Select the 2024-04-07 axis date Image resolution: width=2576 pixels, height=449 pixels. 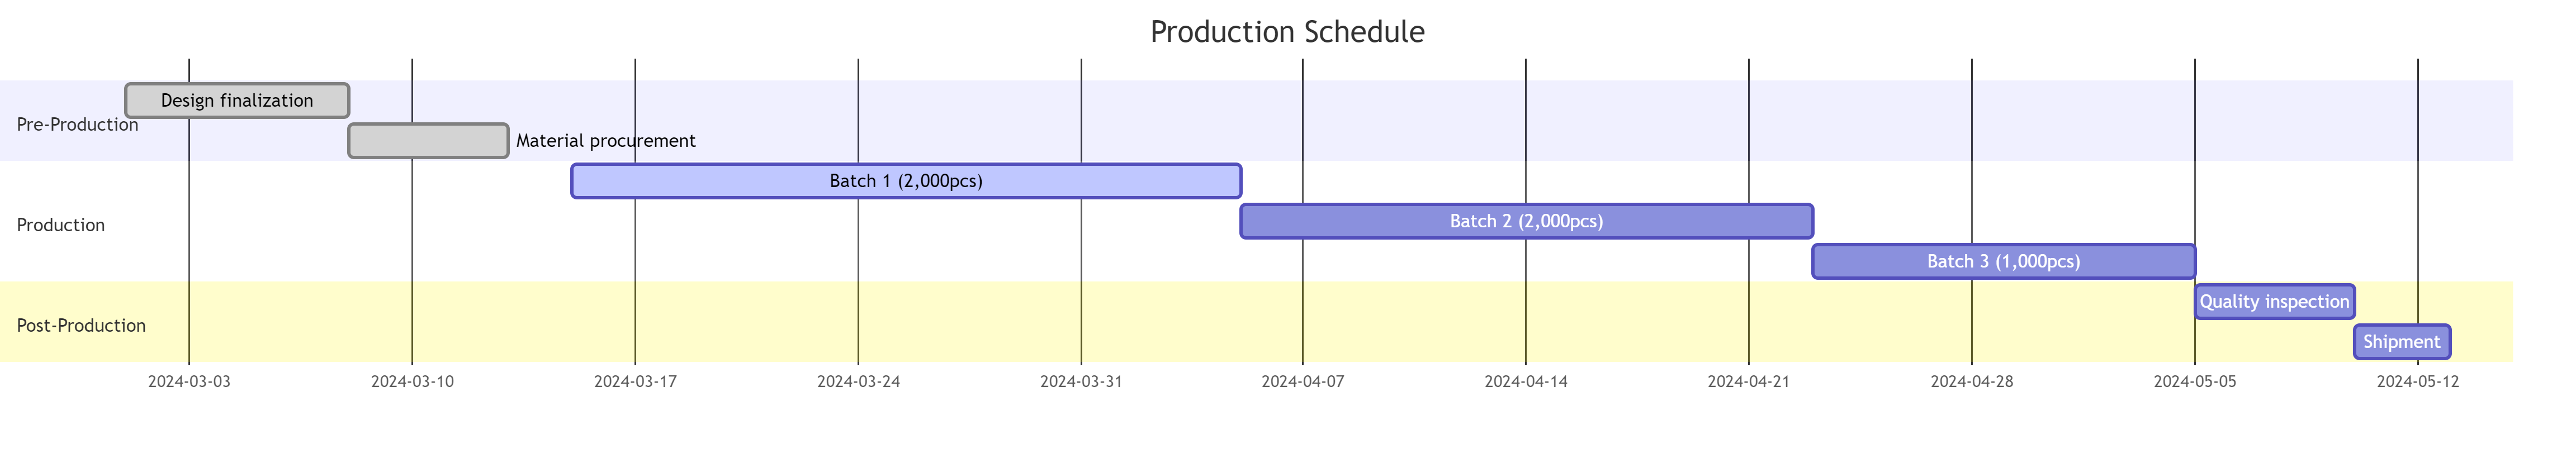pyautogui.click(x=1303, y=382)
